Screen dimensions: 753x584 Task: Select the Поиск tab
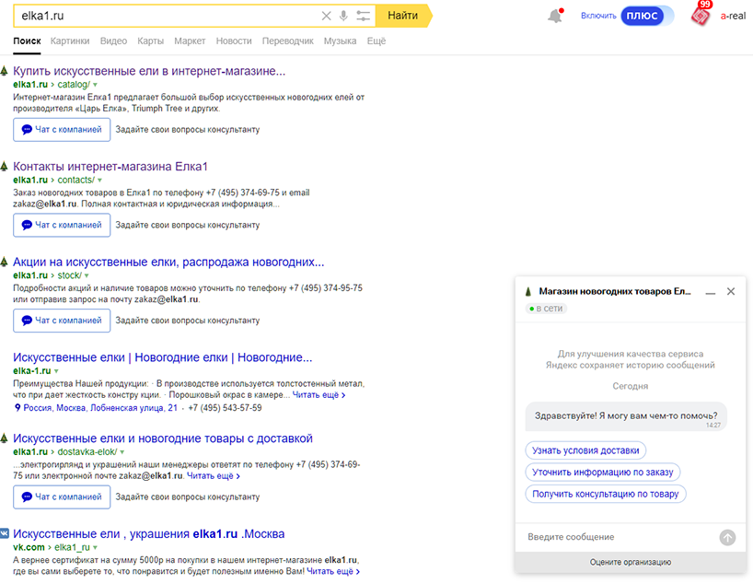click(27, 41)
